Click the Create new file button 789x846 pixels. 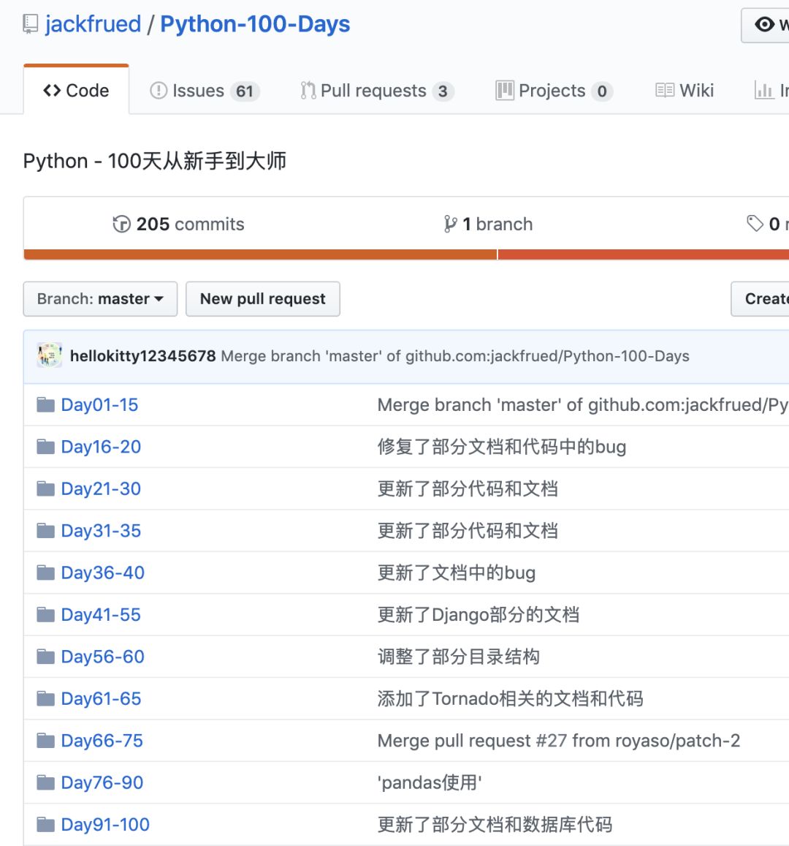[x=761, y=299]
